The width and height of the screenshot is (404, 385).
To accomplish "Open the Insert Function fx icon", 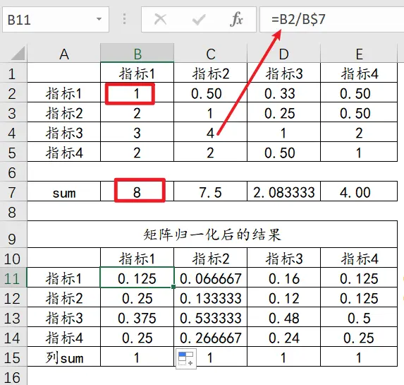I will point(236,19).
